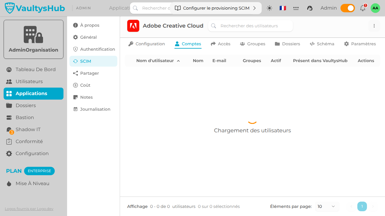Image resolution: width=385 pixels, height=216 pixels.
Task: Click the Présent dans VaultysHub column header
Action: pos(320,61)
